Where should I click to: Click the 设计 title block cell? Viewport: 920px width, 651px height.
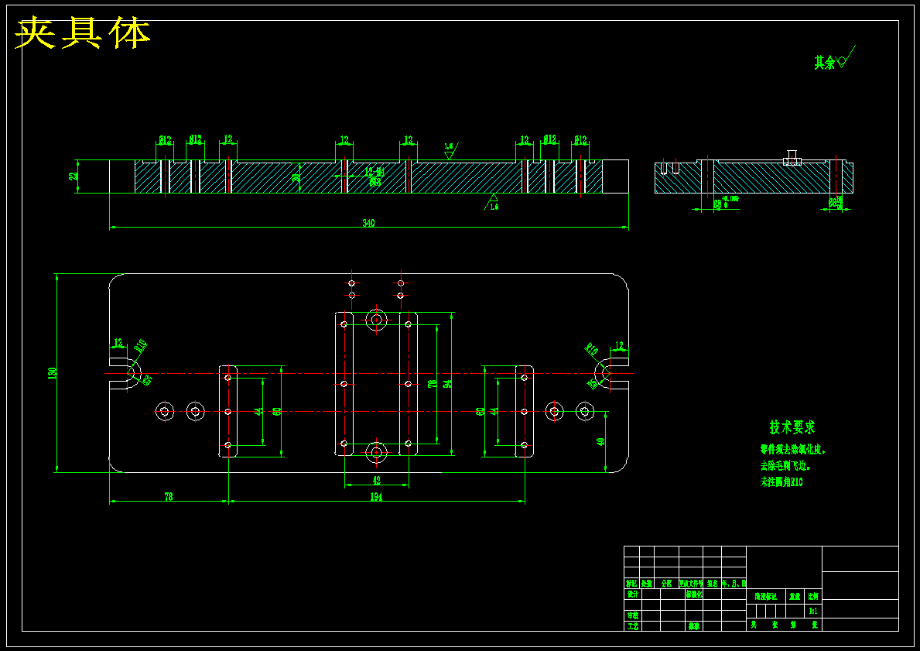click(632, 594)
